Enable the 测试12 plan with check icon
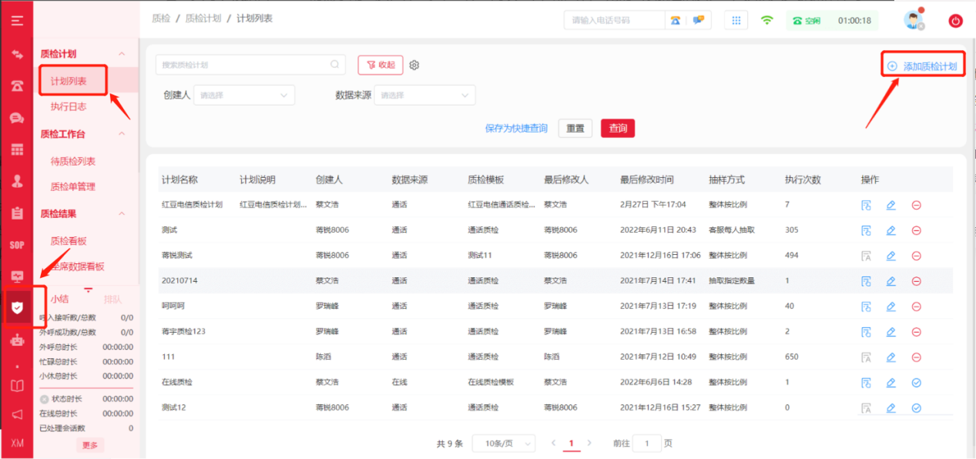The height and width of the screenshot is (459, 976). coord(916,408)
